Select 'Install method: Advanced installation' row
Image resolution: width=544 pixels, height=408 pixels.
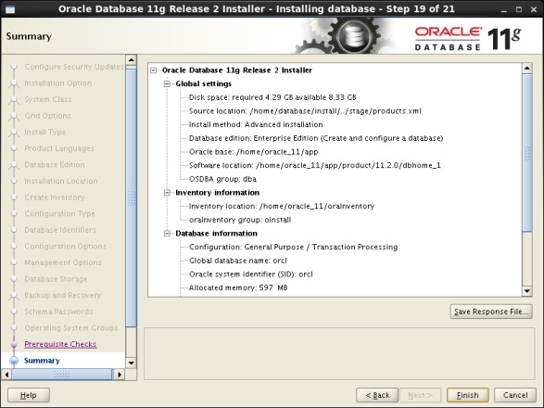tap(256, 124)
